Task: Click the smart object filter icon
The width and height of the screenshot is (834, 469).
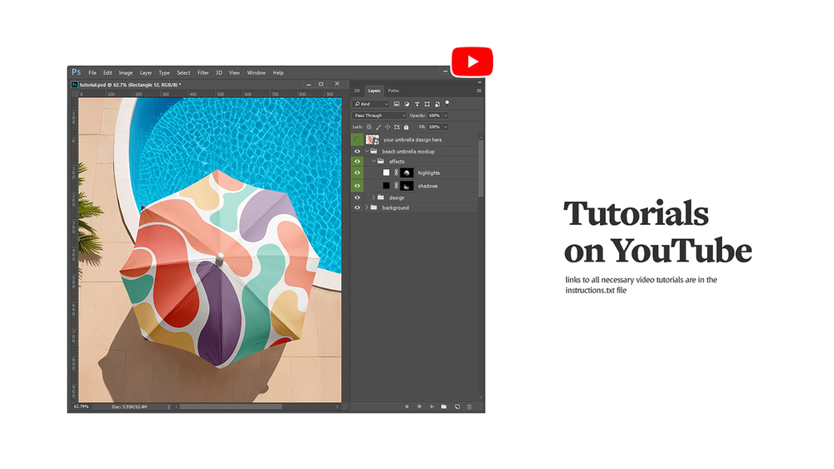Action: [437, 105]
